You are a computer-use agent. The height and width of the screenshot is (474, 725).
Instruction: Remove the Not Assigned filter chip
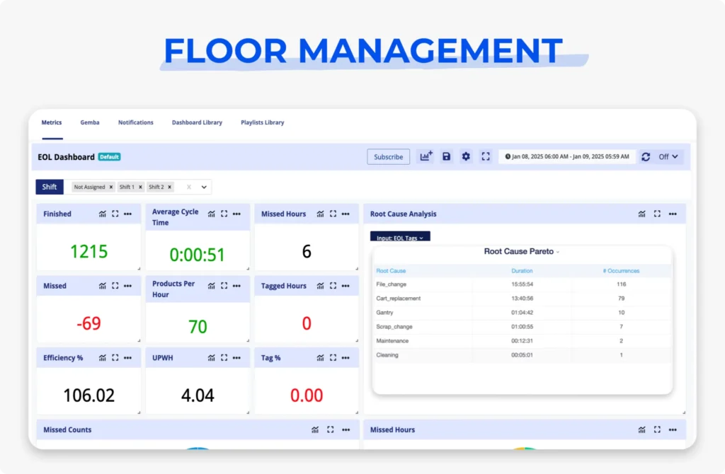(112, 187)
